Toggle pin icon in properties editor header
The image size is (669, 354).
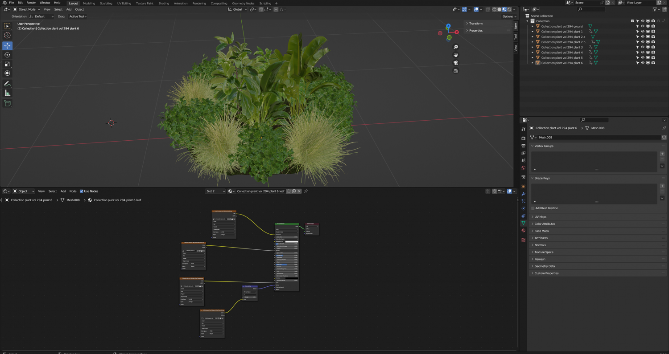tap(665, 128)
